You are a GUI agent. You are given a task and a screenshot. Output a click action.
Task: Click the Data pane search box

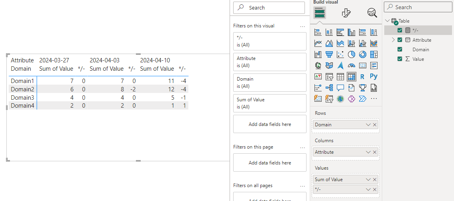(x=418, y=7)
